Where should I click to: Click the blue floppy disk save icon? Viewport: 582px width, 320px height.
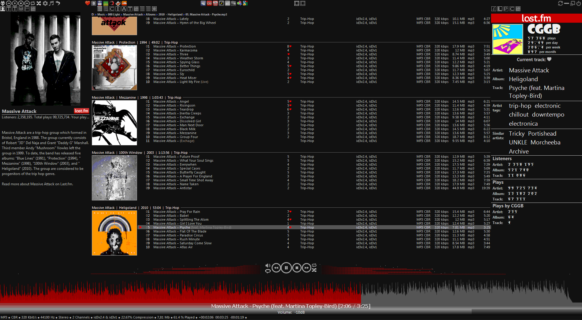(x=100, y=3)
